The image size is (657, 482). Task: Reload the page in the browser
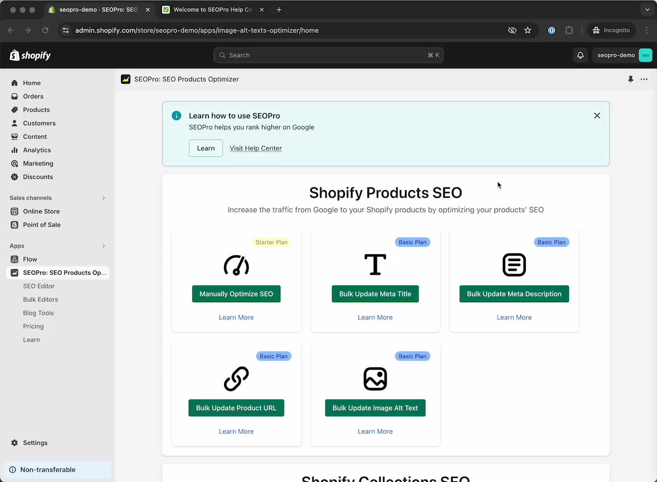tap(45, 30)
